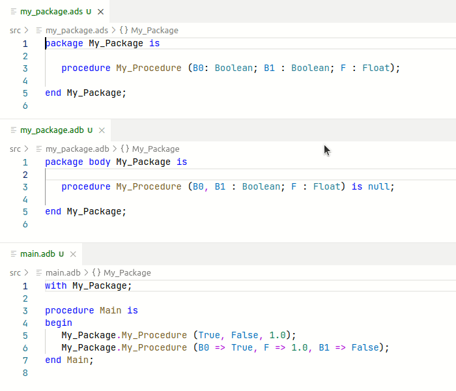Click braces symbol icon in my_package.ads breadcrumb

pos(124,30)
